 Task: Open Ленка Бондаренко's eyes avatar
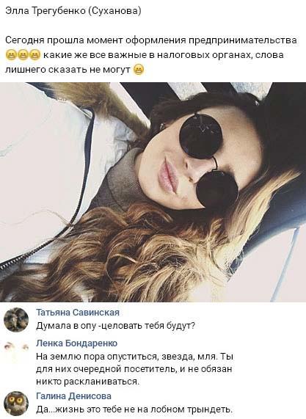tap(16, 347)
